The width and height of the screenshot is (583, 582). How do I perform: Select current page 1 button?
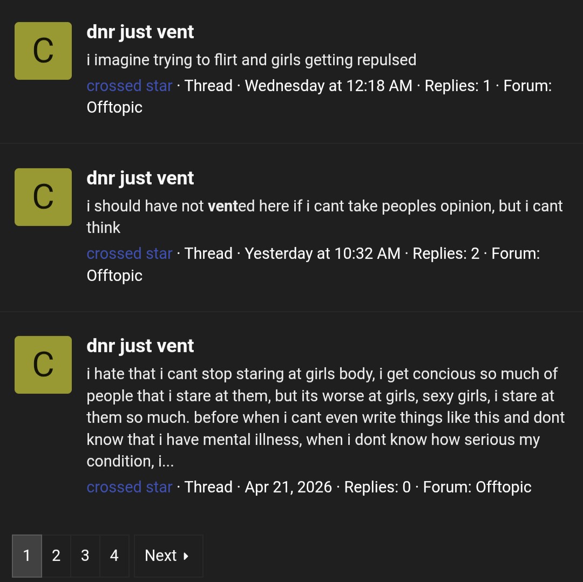coord(27,556)
